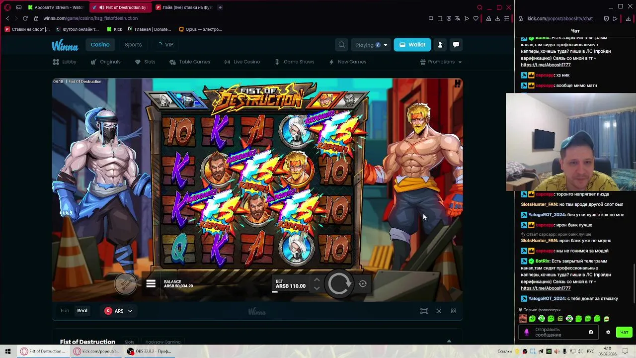Click the spin button in the slot
This screenshot has height=358, width=636.
click(x=339, y=284)
